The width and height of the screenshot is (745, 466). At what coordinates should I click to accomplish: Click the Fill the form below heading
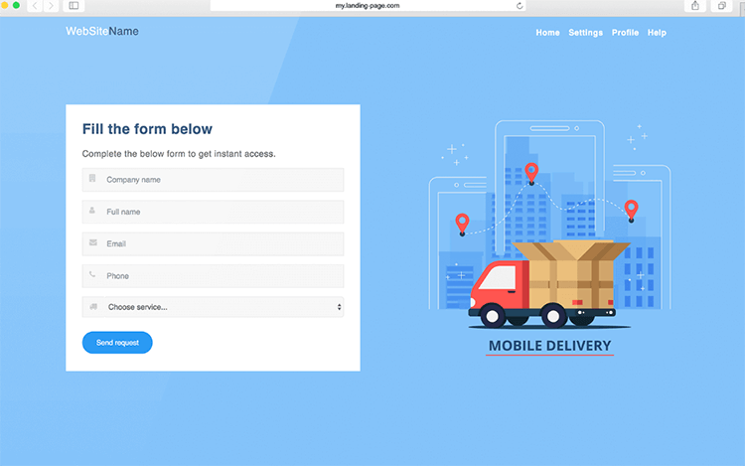pyautogui.click(x=147, y=129)
